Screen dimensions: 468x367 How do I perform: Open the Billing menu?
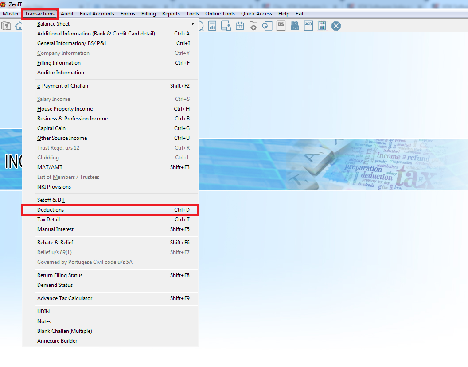tap(148, 14)
